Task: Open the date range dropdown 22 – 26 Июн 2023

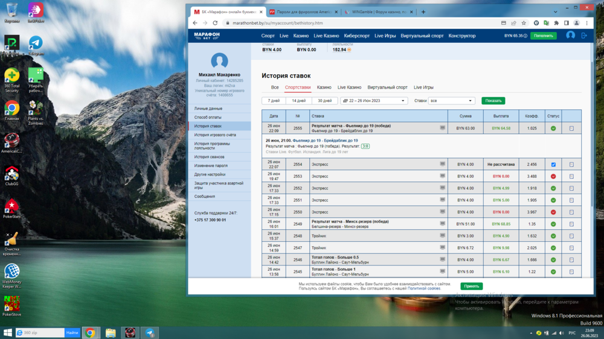Action: [374, 101]
